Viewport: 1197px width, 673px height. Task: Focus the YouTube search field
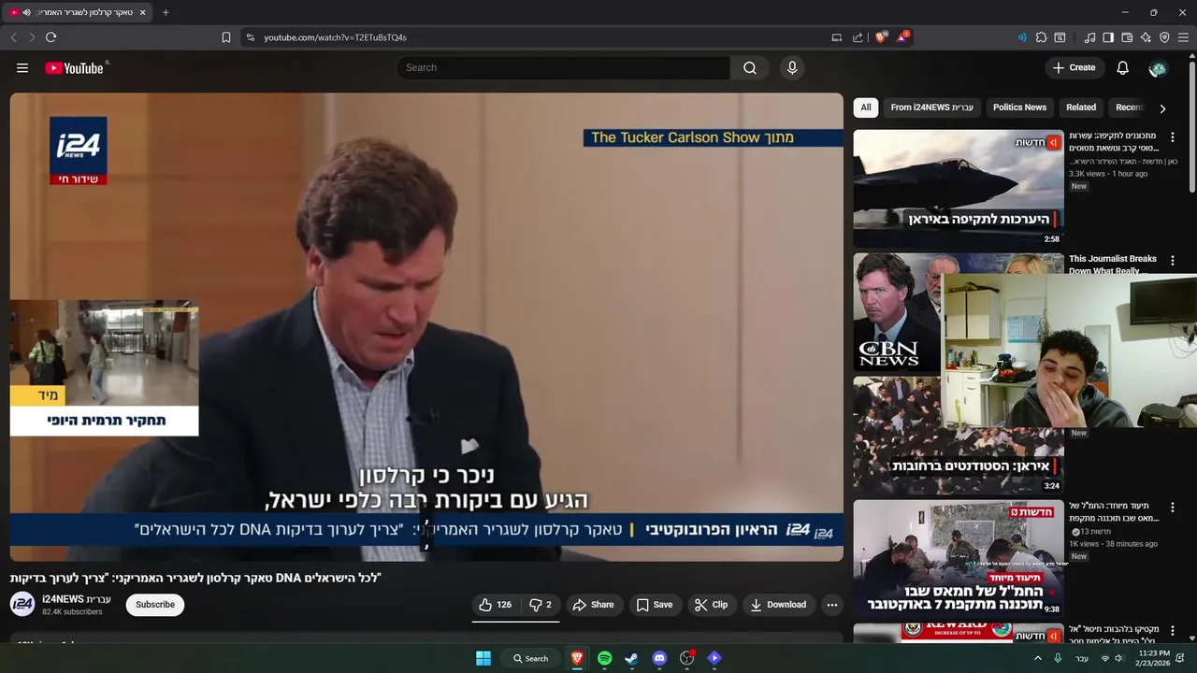click(x=564, y=68)
